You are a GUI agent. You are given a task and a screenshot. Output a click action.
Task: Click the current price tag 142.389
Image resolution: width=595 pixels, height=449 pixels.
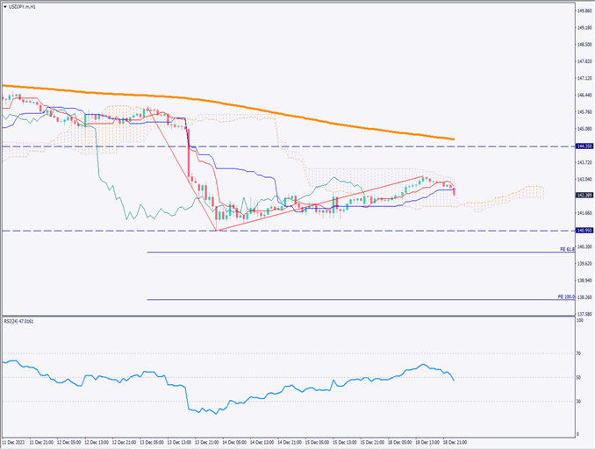[583, 195]
